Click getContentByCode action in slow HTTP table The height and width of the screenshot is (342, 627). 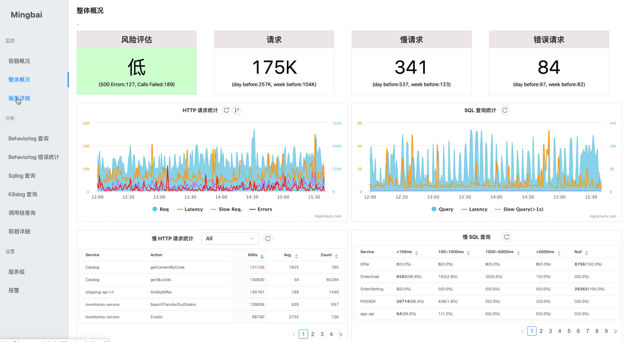click(x=167, y=267)
